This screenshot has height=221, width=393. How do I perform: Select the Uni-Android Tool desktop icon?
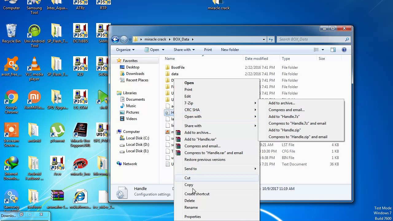34,36
